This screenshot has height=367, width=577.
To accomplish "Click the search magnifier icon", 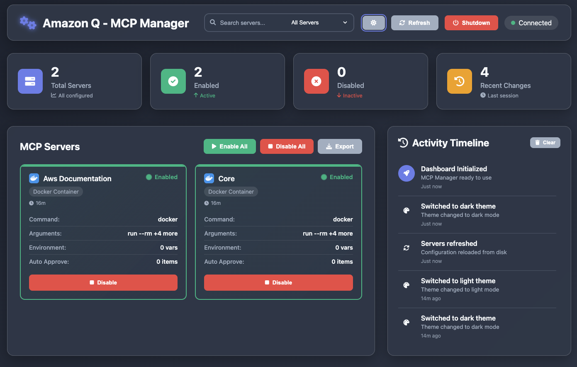I will [213, 22].
